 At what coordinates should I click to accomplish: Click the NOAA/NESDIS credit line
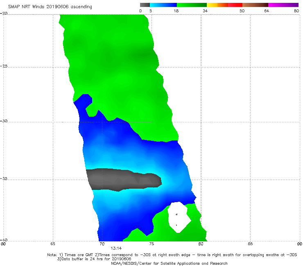pos(169,264)
